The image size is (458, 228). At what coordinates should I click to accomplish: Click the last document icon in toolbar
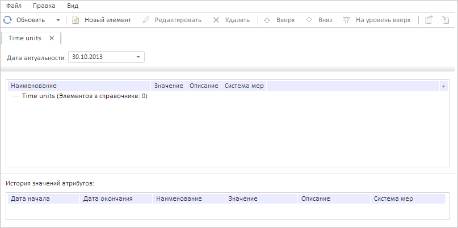[x=445, y=20]
